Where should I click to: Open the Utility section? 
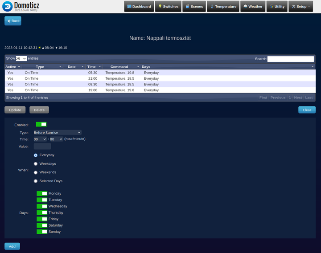tap(277, 6)
